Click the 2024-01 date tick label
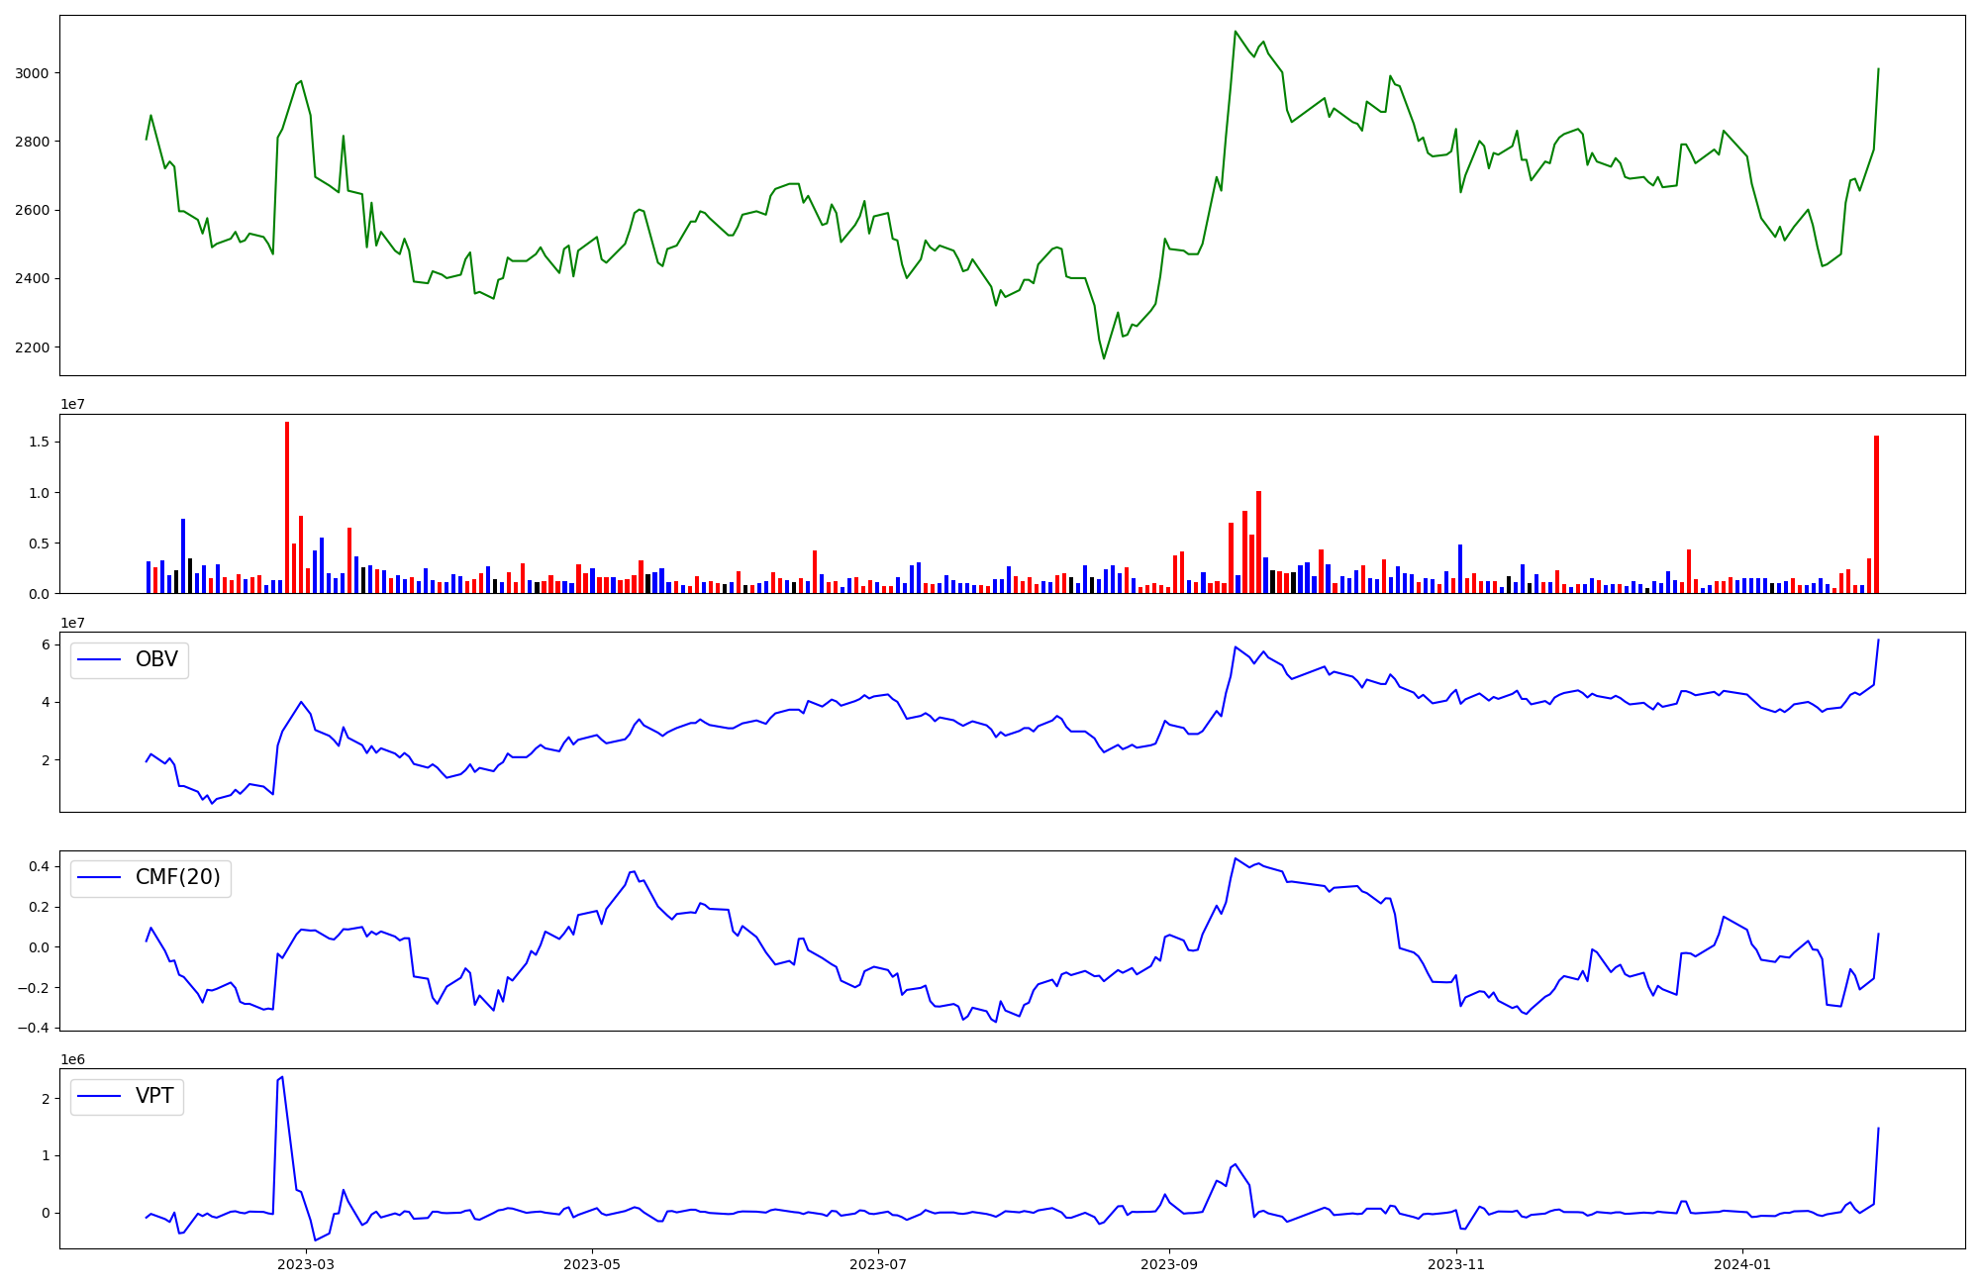This screenshot has width=1980, height=1287. coord(1742,1264)
